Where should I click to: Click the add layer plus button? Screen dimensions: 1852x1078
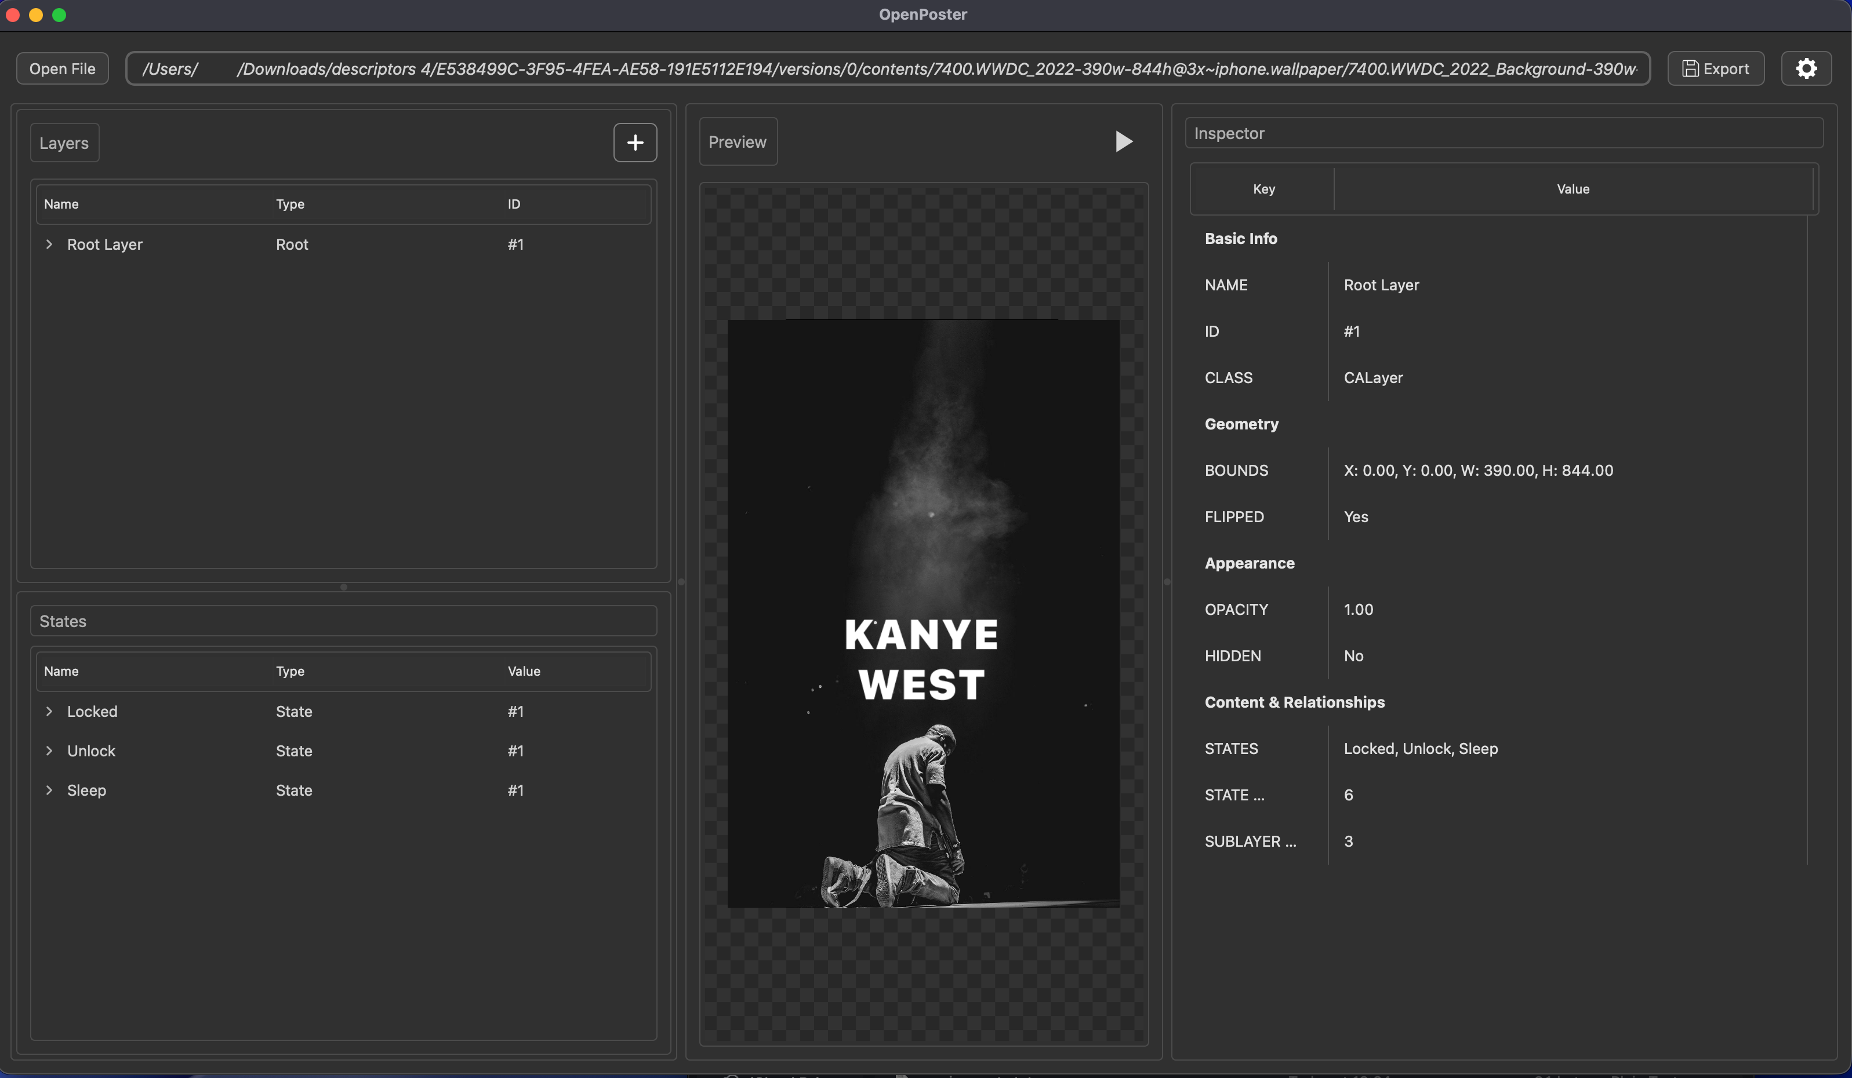(635, 143)
